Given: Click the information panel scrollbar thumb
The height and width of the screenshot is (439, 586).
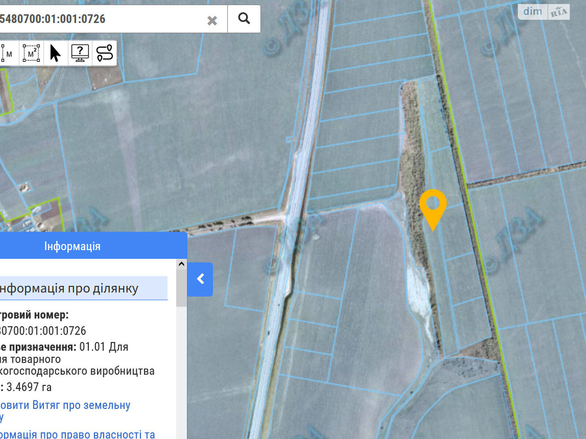Looking at the screenshot, I should pos(181,288).
